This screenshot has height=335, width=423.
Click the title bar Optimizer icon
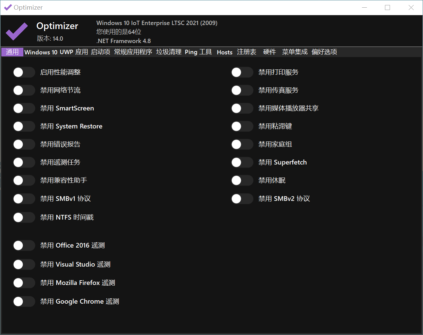pyautogui.click(x=8, y=7)
